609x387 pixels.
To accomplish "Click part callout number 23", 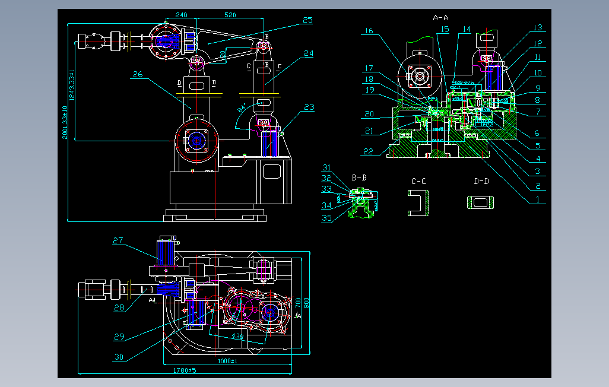I will (309, 107).
